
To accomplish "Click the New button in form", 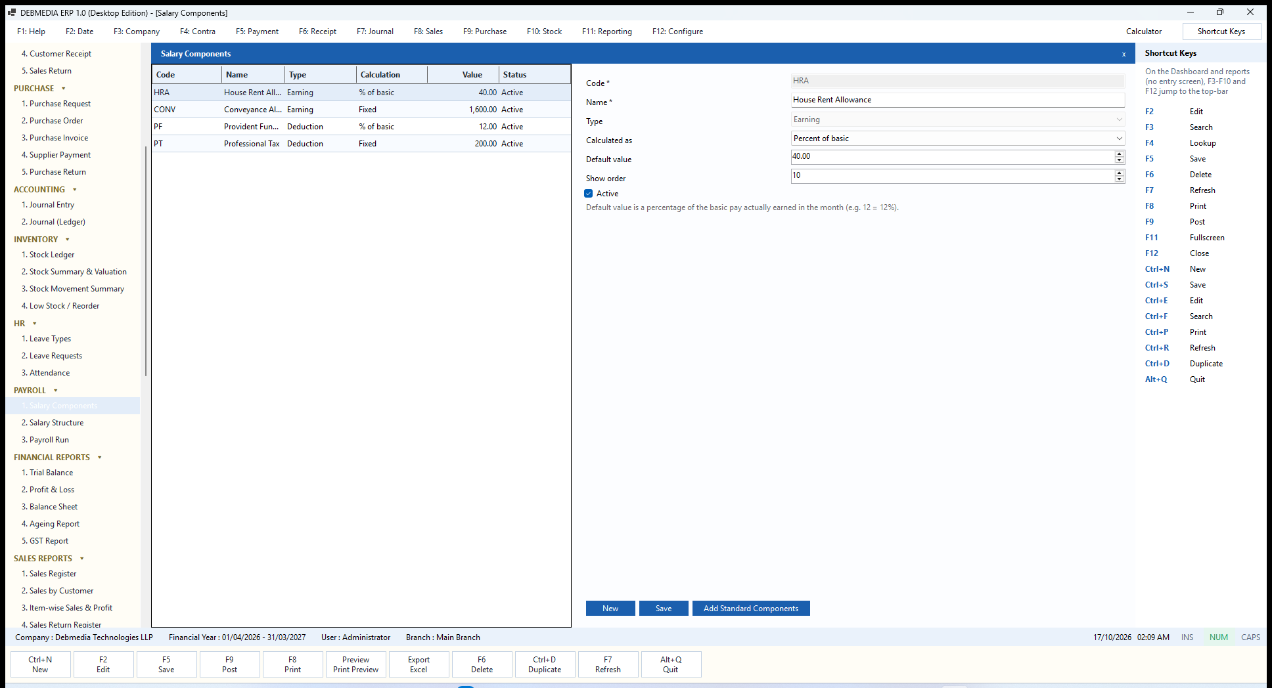I will (610, 609).
